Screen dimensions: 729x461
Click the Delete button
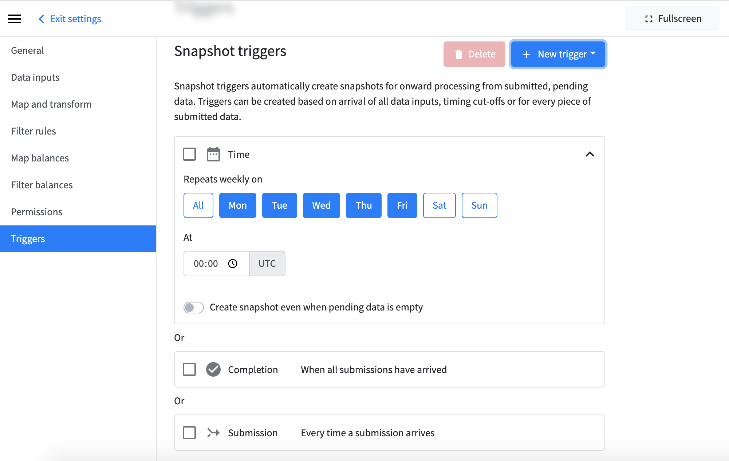pyautogui.click(x=474, y=54)
